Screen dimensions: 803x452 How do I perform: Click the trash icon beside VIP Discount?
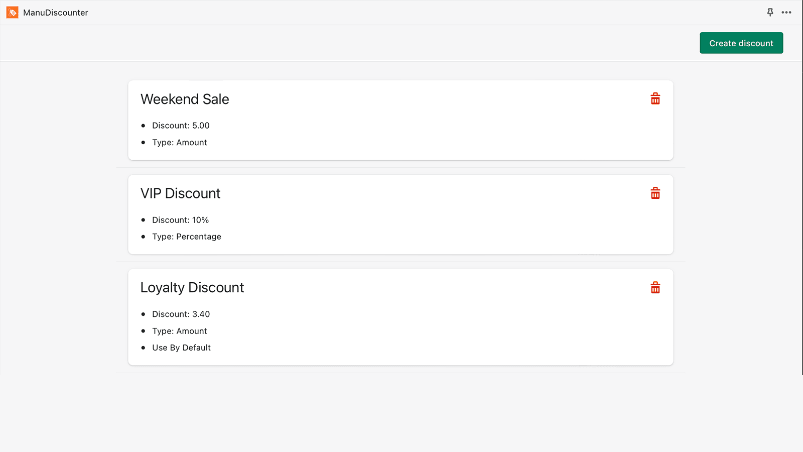655,193
